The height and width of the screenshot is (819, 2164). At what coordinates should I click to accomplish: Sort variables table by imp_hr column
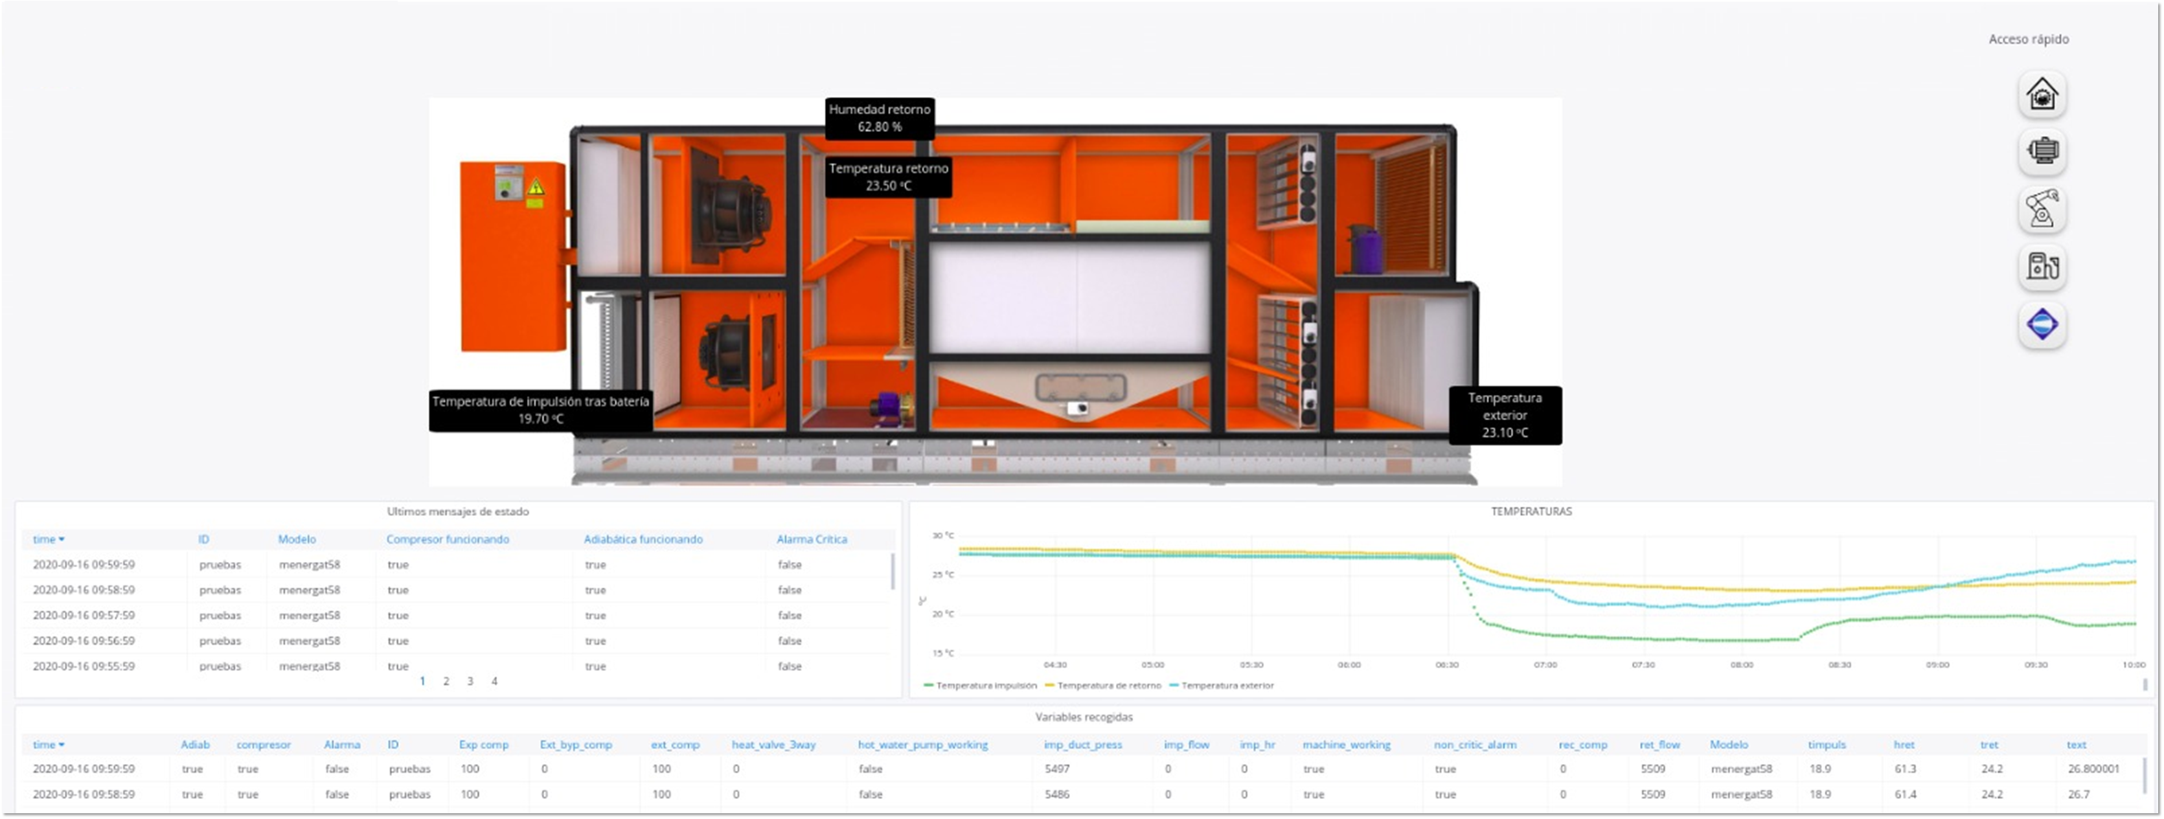[1257, 745]
